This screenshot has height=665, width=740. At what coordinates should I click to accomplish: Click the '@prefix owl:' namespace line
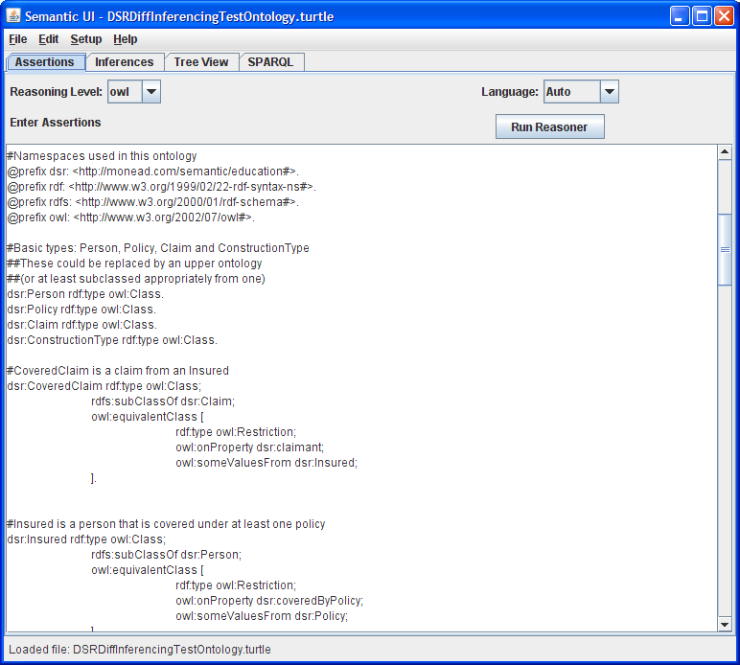click(130, 218)
